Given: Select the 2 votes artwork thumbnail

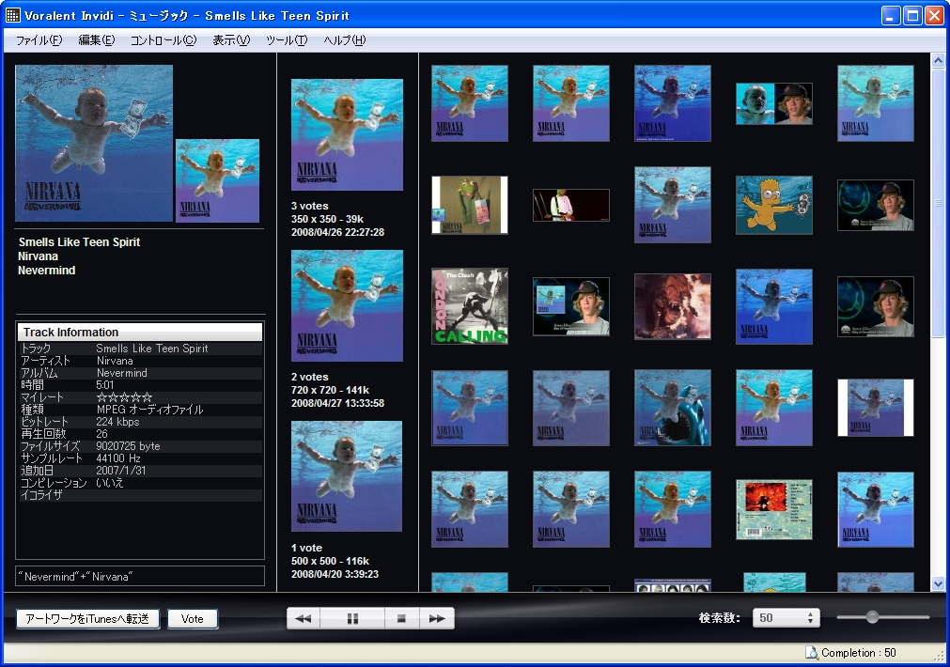Looking at the screenshot, I should [x=347, y=306].
